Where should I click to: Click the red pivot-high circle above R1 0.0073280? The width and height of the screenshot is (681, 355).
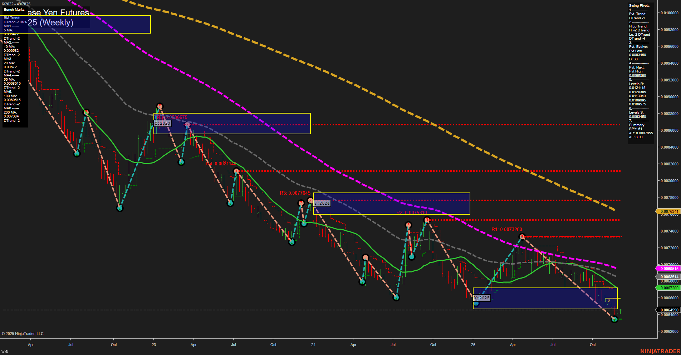point(522,236)
